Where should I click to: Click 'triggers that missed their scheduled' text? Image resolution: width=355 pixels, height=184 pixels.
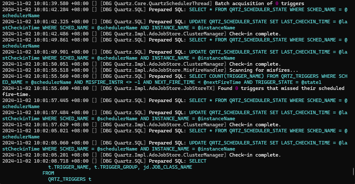pyautogui.click(x=292, y=88)
